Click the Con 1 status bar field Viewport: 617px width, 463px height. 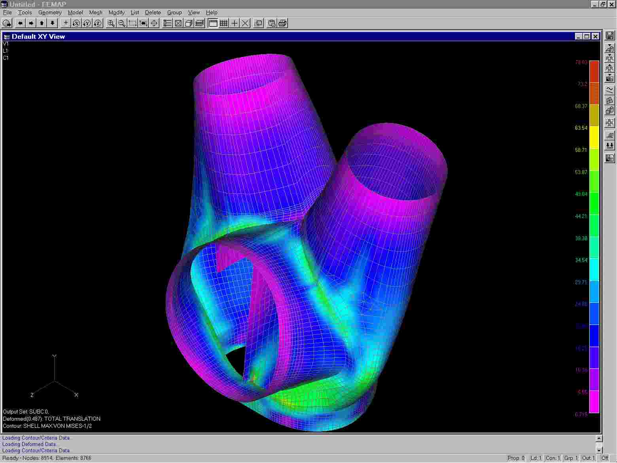pyautogui.click(x=553, y=458)
